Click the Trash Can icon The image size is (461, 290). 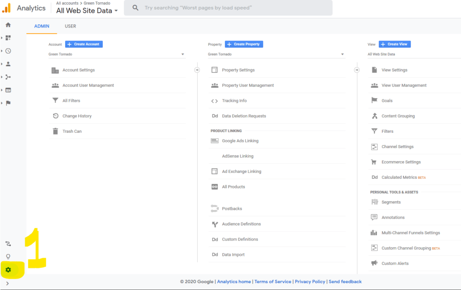55,131
